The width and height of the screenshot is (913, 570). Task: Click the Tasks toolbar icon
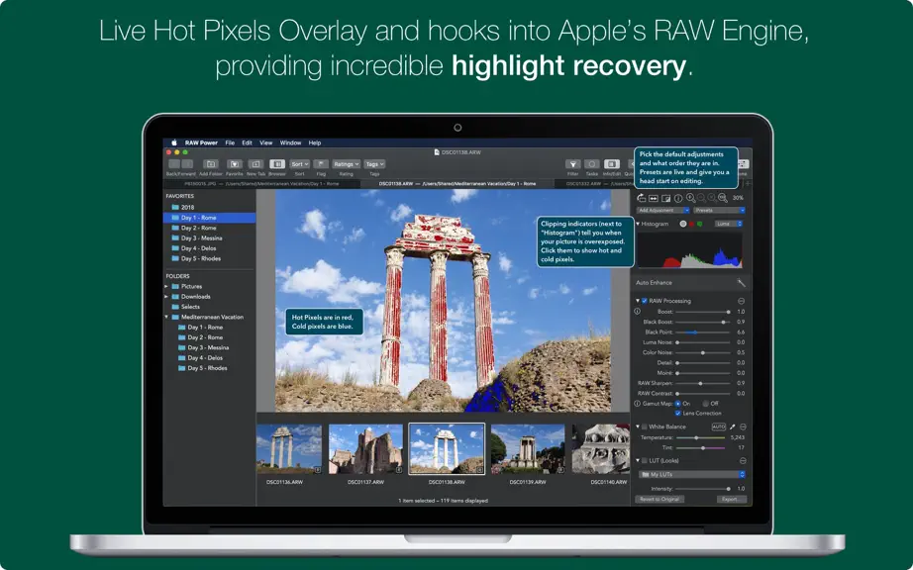[x=591, y=164]
